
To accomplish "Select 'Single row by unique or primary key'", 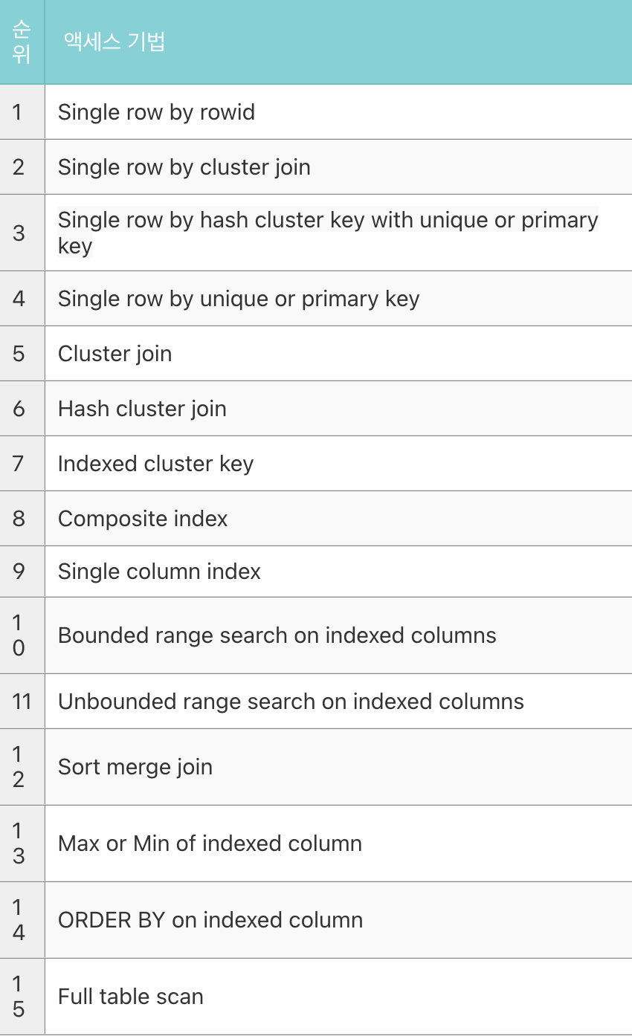I will point(338,298).
